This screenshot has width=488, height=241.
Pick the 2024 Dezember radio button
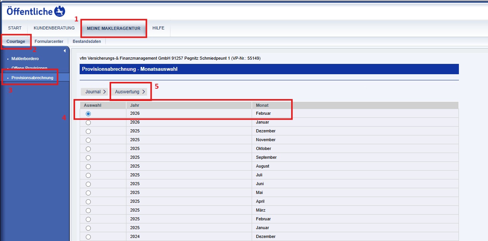tap(88, 237)
